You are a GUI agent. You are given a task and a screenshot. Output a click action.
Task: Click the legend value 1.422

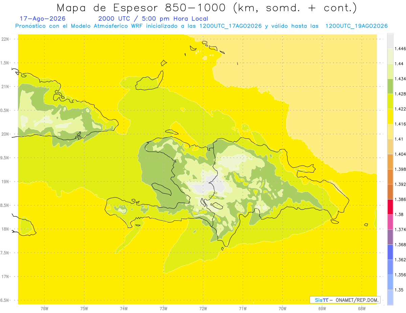coord(400,109)
